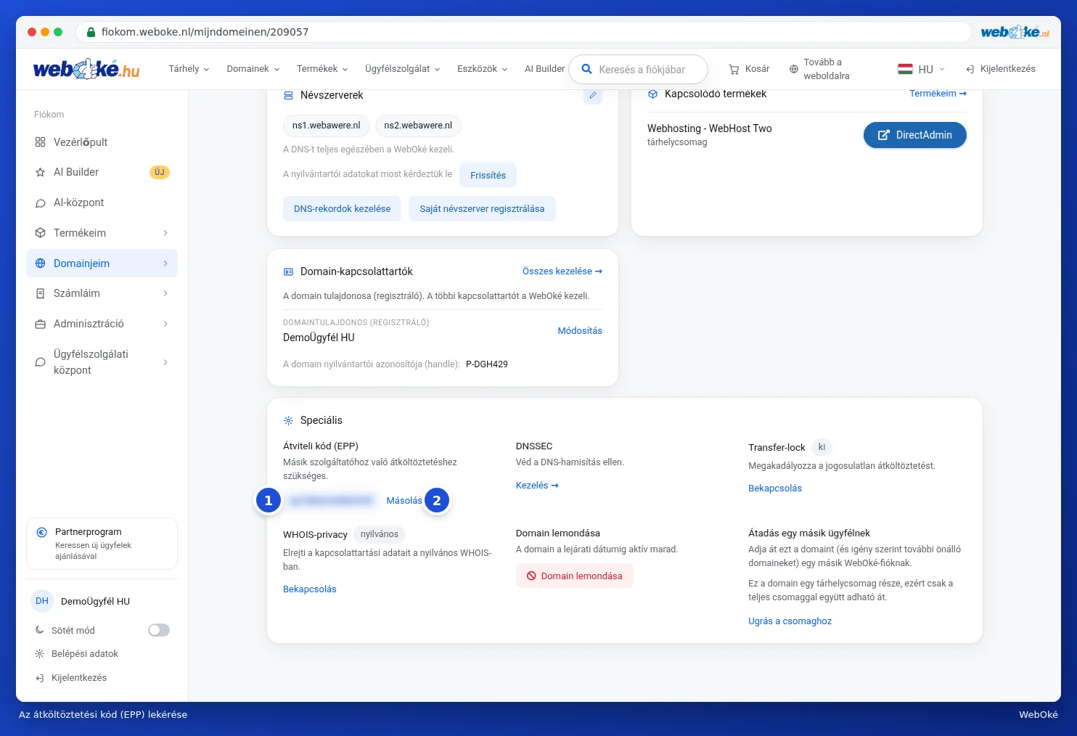
Task: Open the Termékek dropdown menu
Action: point(322,69)
